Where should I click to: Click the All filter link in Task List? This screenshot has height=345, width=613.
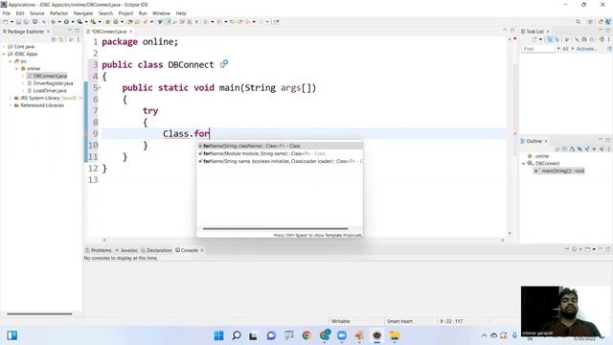coord(565,49)
